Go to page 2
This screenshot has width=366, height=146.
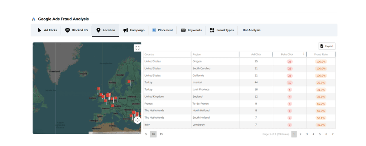(301, 134)
